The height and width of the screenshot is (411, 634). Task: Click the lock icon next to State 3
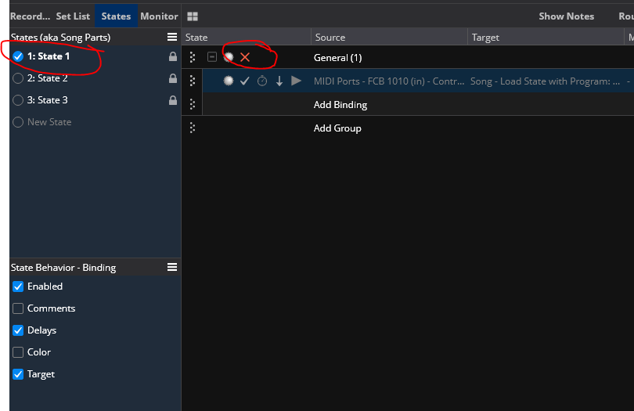click(173, 100)
